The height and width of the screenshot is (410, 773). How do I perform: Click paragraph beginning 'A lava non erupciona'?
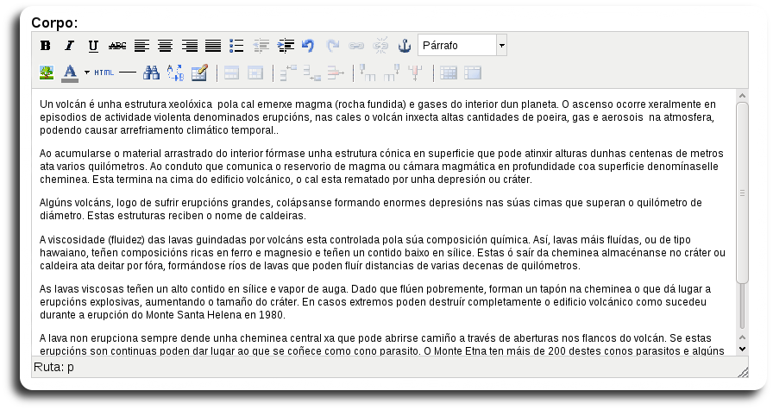381,344
